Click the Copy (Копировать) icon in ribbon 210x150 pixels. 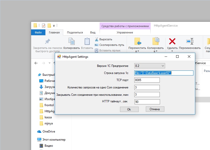(71, 41)
